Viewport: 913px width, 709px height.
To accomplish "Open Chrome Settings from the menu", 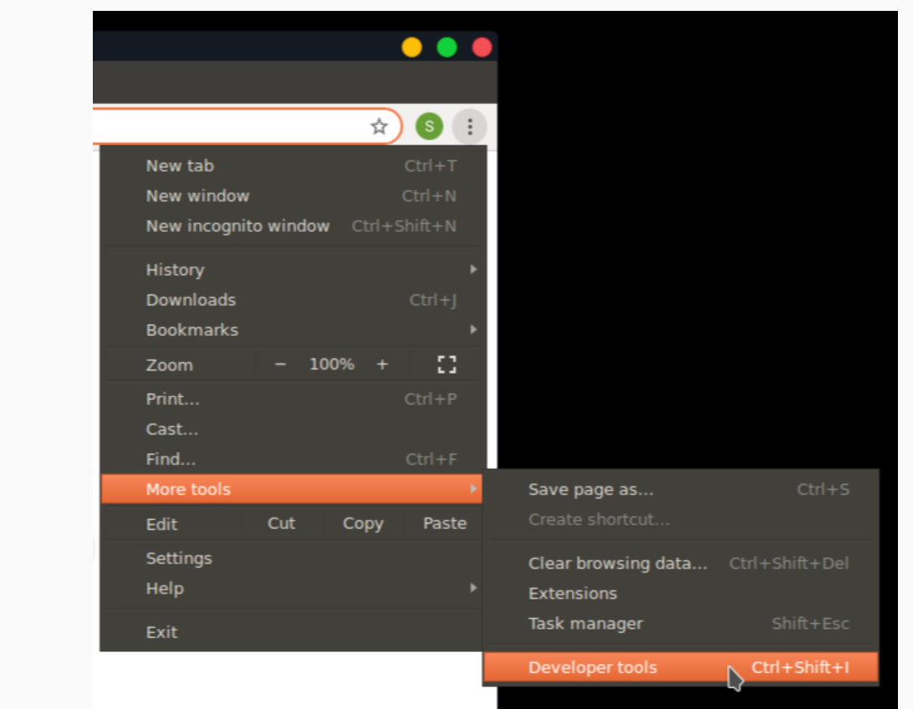I will click(x=179, y=559).
